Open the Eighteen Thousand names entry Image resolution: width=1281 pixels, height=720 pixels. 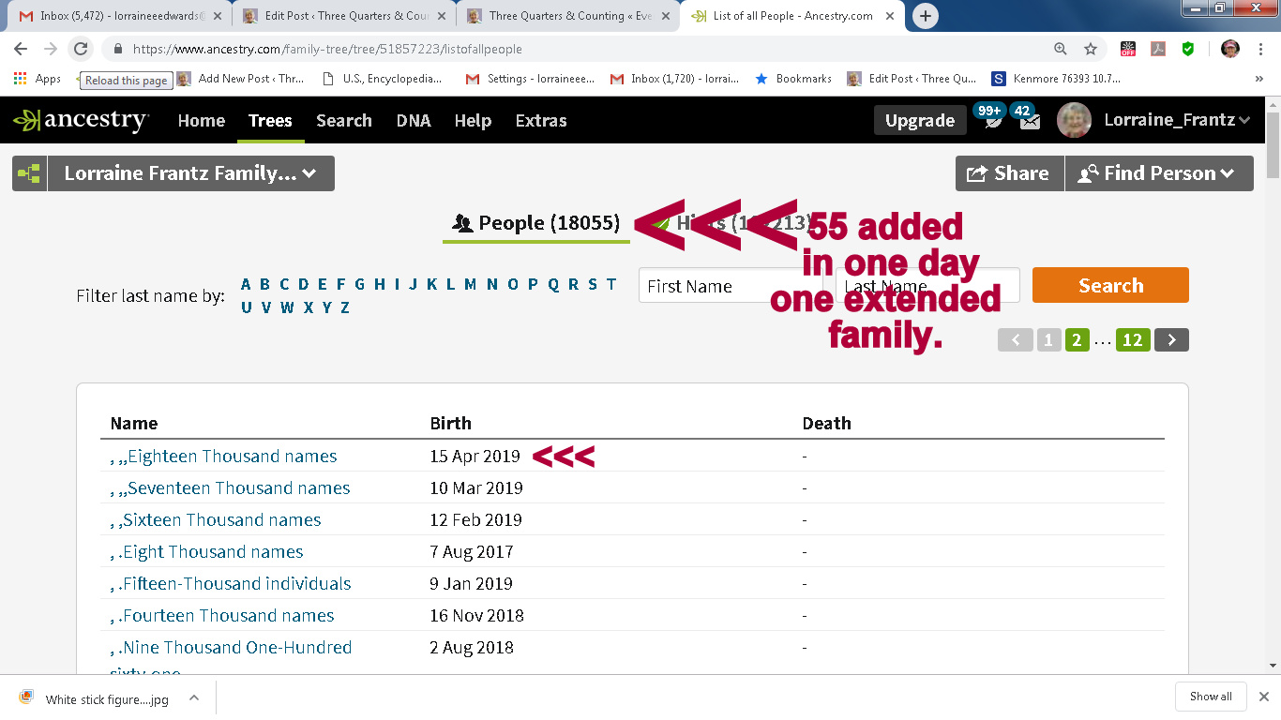point(232,457)
